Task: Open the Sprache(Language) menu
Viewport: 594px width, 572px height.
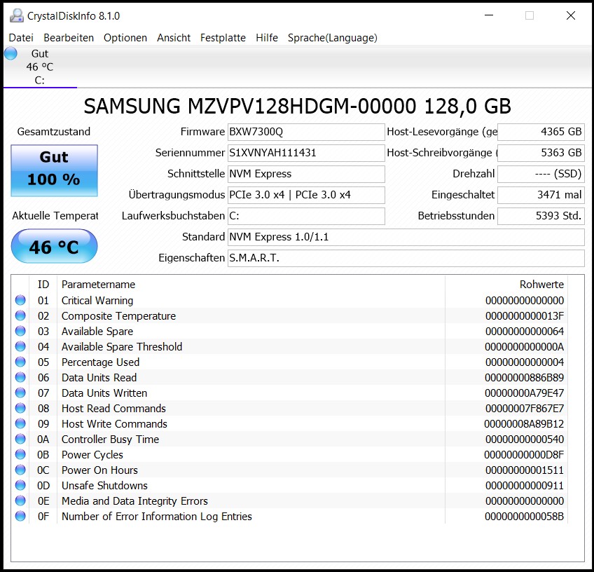Action: [333, 38]
